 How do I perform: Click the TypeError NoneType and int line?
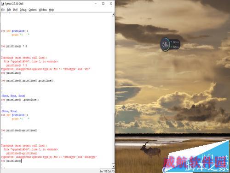pyautogui.click(x=46, y=69)
